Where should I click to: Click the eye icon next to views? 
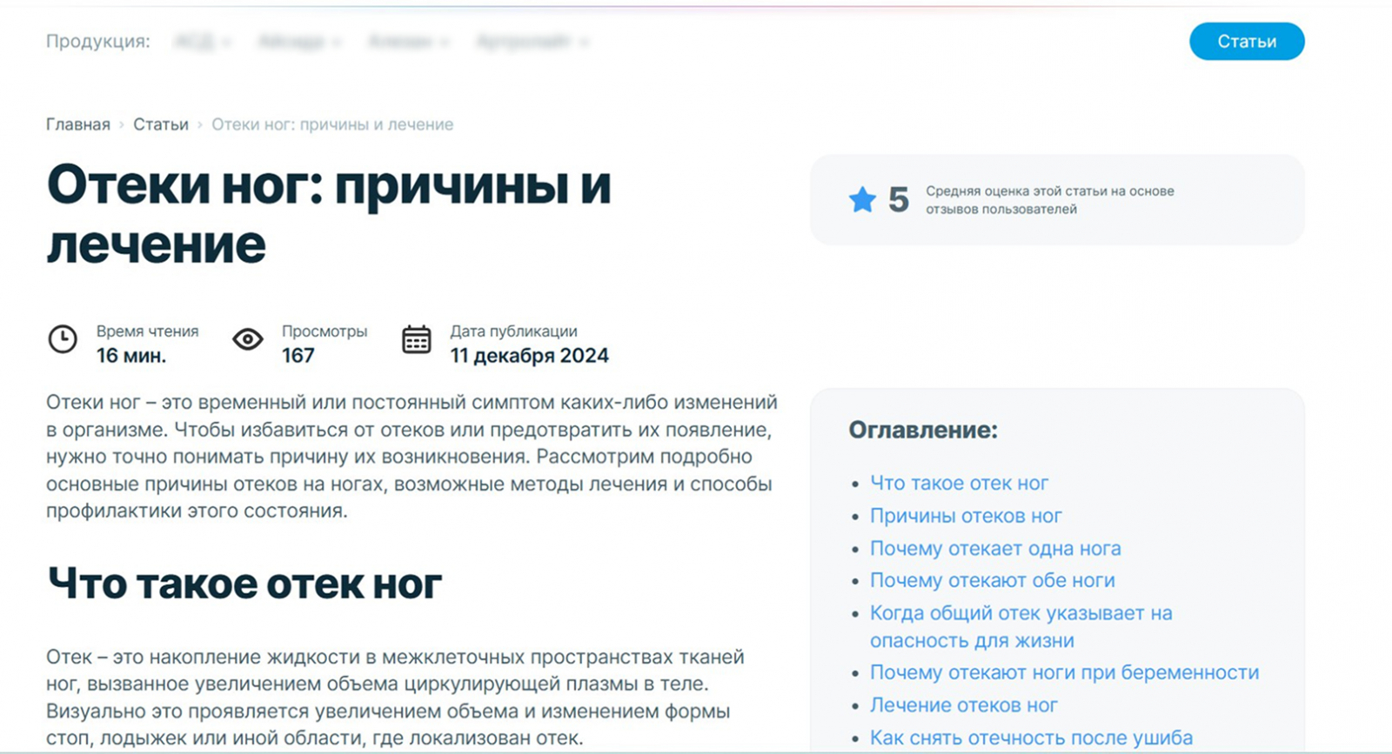pos(248,339)
